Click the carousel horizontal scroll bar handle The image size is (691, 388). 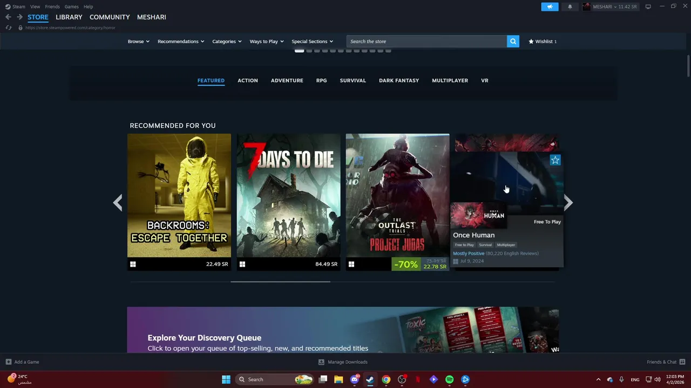click(x=280, y=281)
